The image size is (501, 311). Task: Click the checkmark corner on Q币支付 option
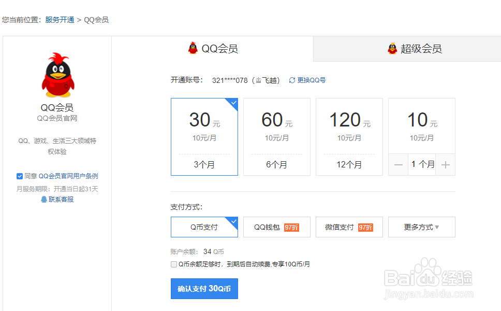click(234, 221)
